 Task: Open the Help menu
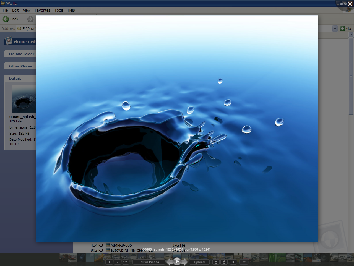pyautogui.click(x=71, y=10)
